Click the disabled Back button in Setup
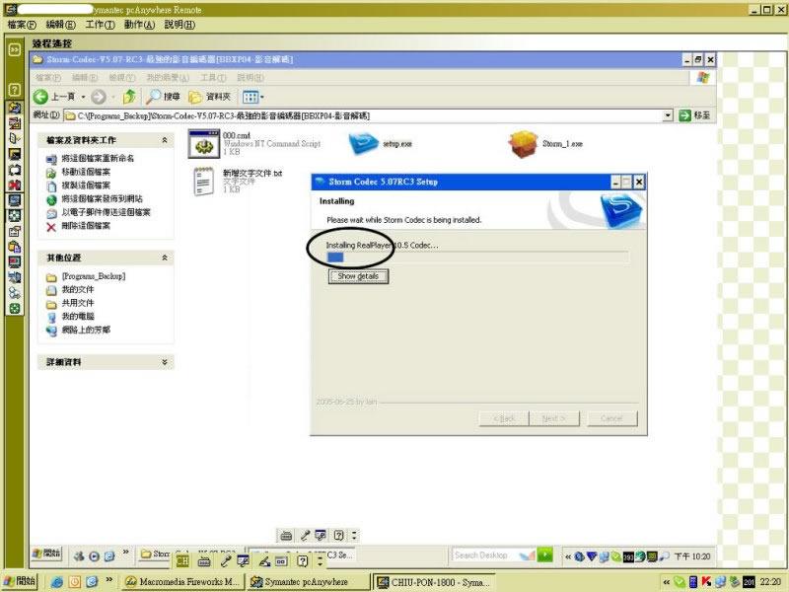This screenshot has height=592, width=789. [x=504, y=418]
